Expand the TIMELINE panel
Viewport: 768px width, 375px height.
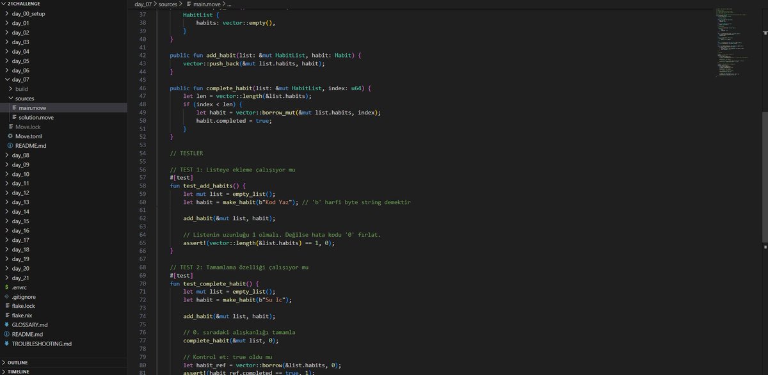[4, 372]
